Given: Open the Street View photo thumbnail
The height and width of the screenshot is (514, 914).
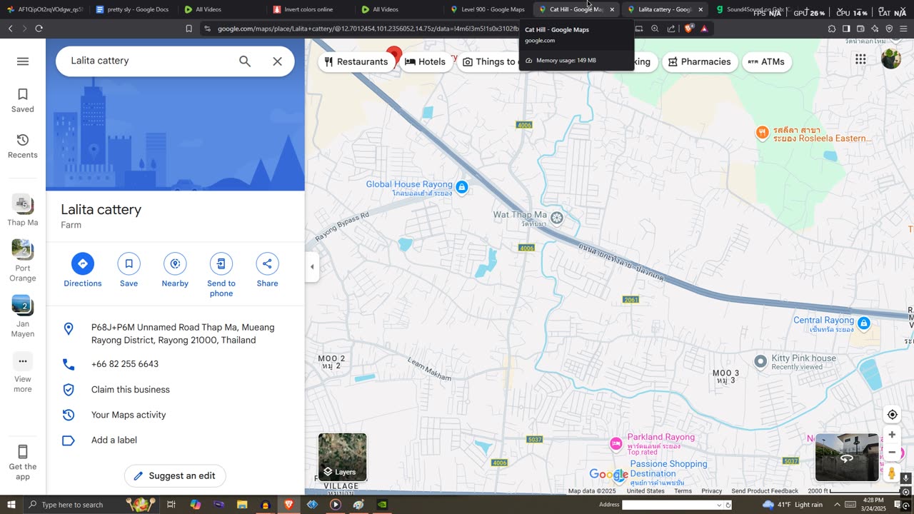Looking at the screenshot, I should tap(847, 458).
